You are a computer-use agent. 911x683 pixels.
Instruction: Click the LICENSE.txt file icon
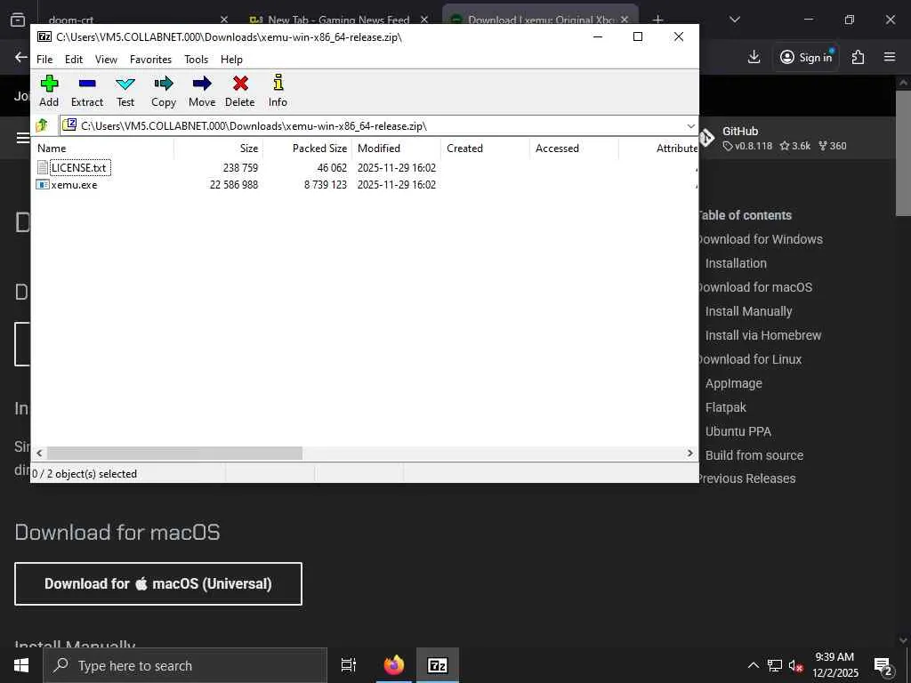pyautogui.click(x=43, y=168)
